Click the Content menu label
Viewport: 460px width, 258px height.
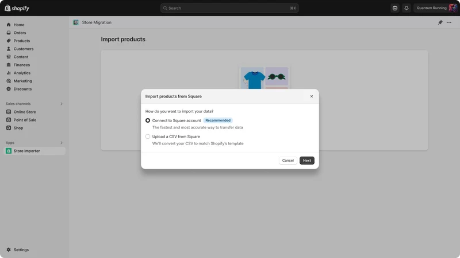click(x=21, y=57)
